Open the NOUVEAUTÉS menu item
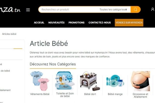This screenshot has height=103, width=155. (x=56, y=23)
